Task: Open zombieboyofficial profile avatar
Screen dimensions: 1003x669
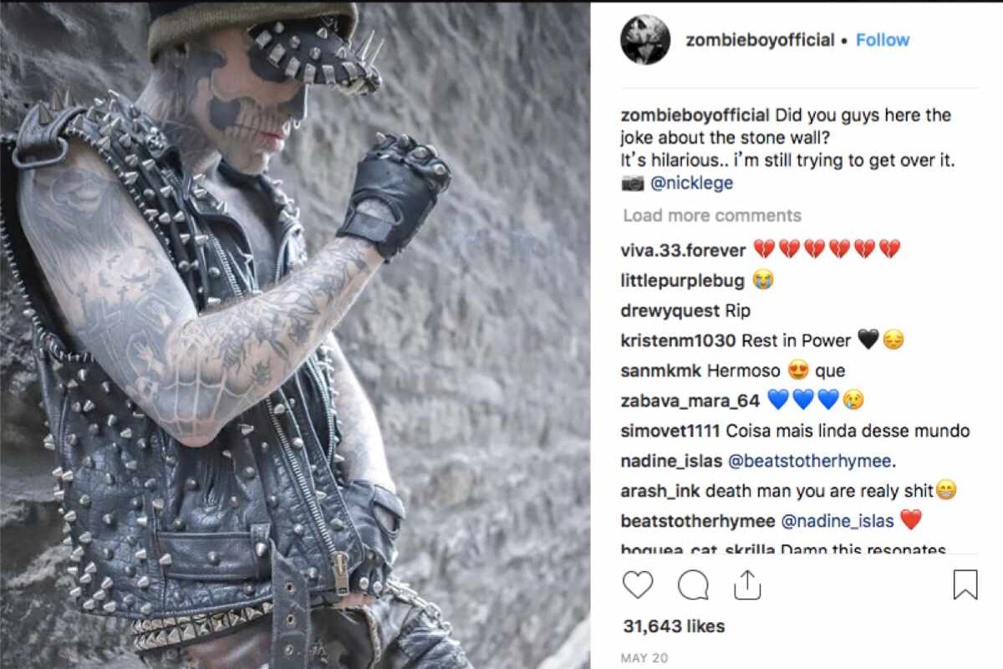Action: 645,39
